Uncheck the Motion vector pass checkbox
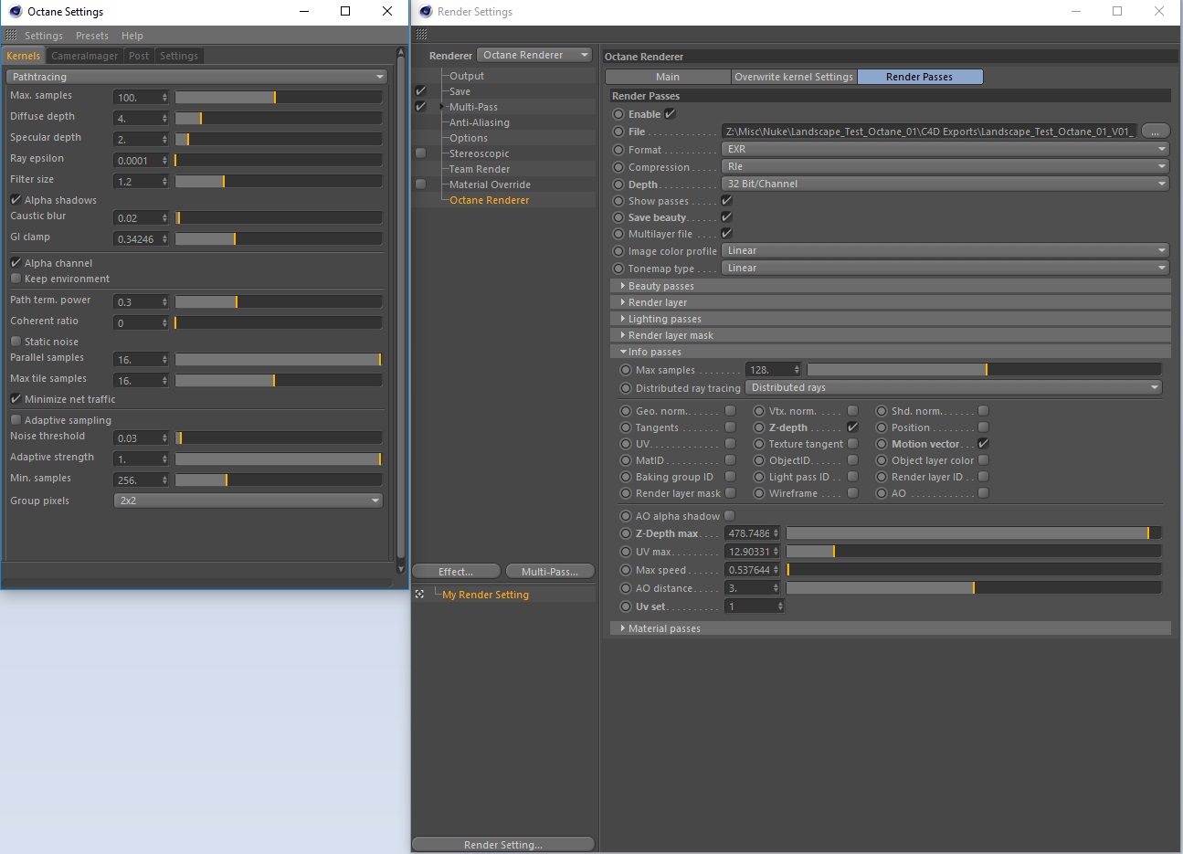The width and height of the screenshot is (1183, 854). [x=983, y=444]
